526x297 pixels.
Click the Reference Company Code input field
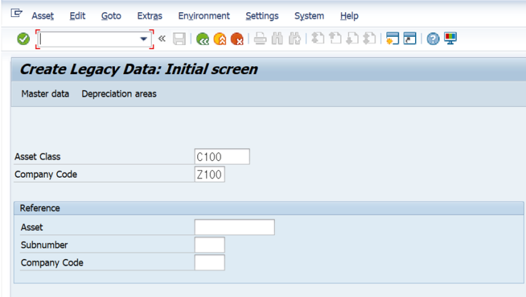coord(210,262)
